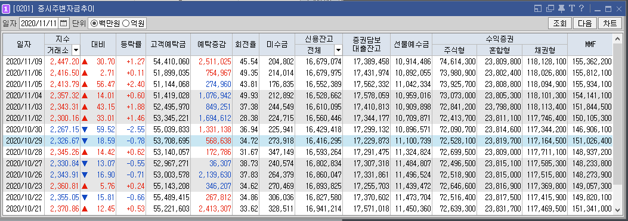The height and width of the screenshot is (221, 628).
Task: Click MMF value 155,934,100
Action: (x=593, y=84)
